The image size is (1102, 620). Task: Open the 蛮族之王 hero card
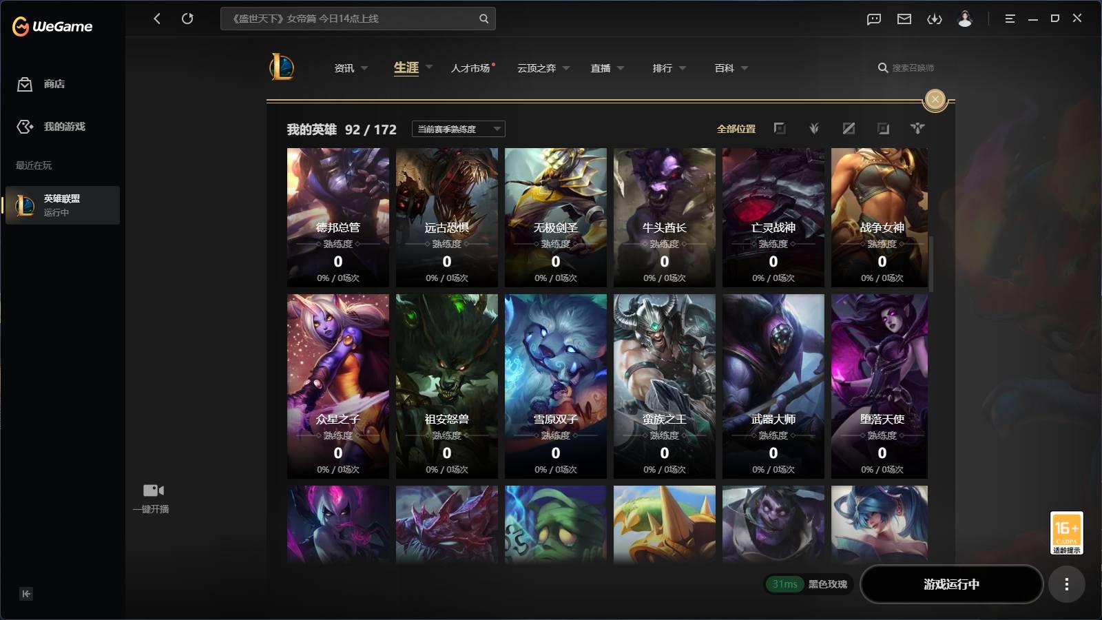tap(665, 386)
